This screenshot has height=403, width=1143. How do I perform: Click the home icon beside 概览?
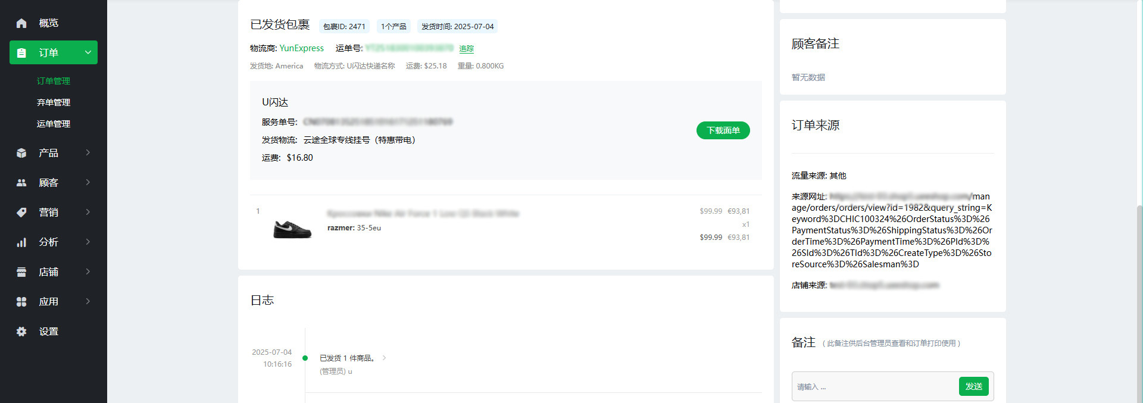(21, 23)
